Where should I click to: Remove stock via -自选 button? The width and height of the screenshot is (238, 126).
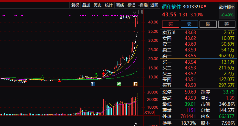click(143, 5)
